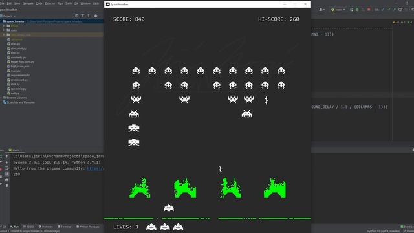Image resolution: width=414 pixels, height=233 pixels.
Task: Click the Git update project icon
Action: 382,10
